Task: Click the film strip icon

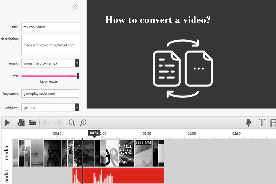Action: click(273, 122)
